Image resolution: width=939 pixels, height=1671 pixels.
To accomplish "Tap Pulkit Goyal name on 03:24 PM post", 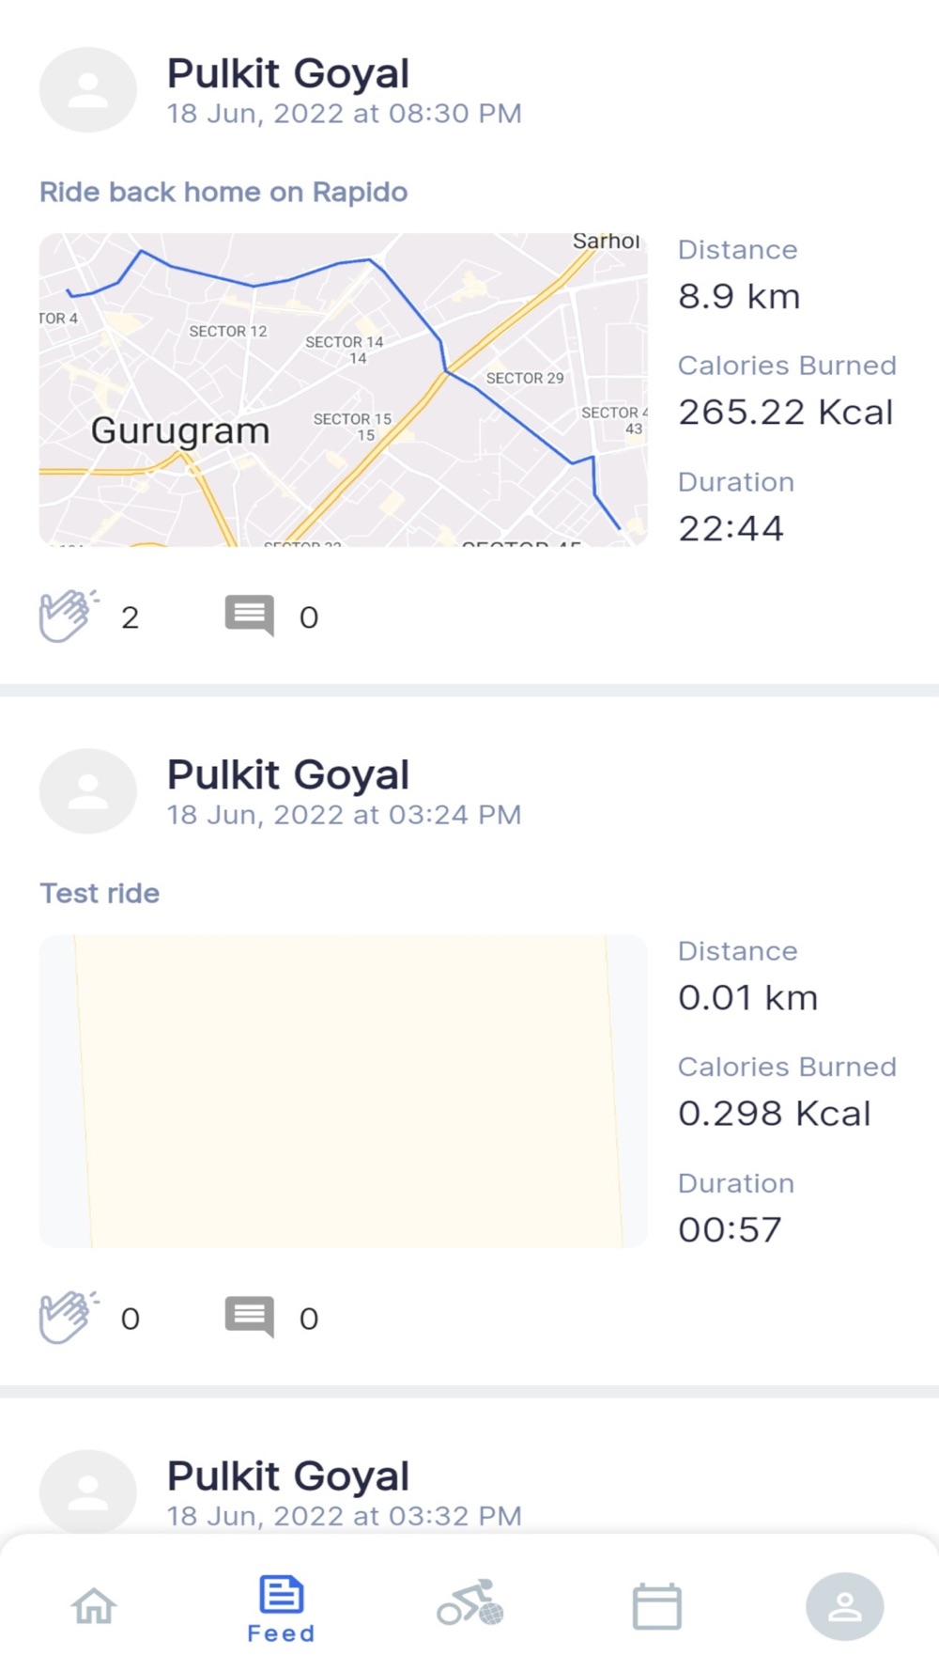I will [287, 774].
